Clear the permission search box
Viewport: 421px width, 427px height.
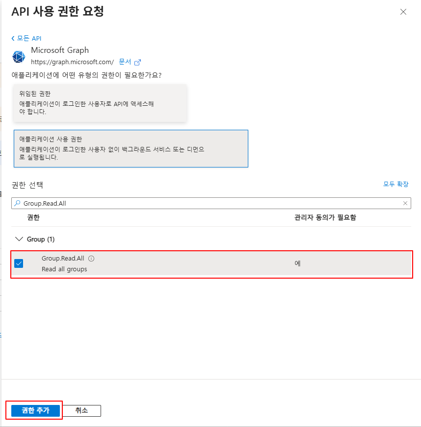click(x=405, y=203)
